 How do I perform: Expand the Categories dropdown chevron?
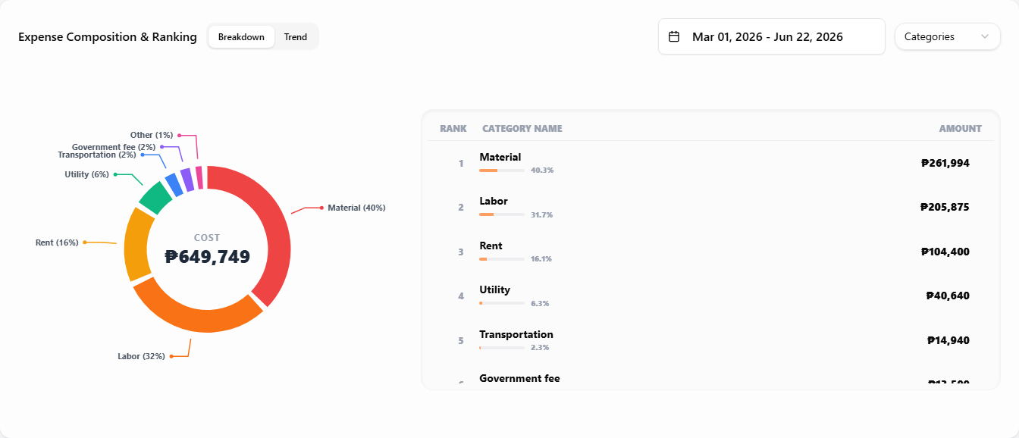pyautogui.click(x=985, y=36)
